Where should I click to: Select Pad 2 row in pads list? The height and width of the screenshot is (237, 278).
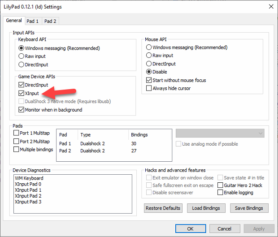click(114, 151)
